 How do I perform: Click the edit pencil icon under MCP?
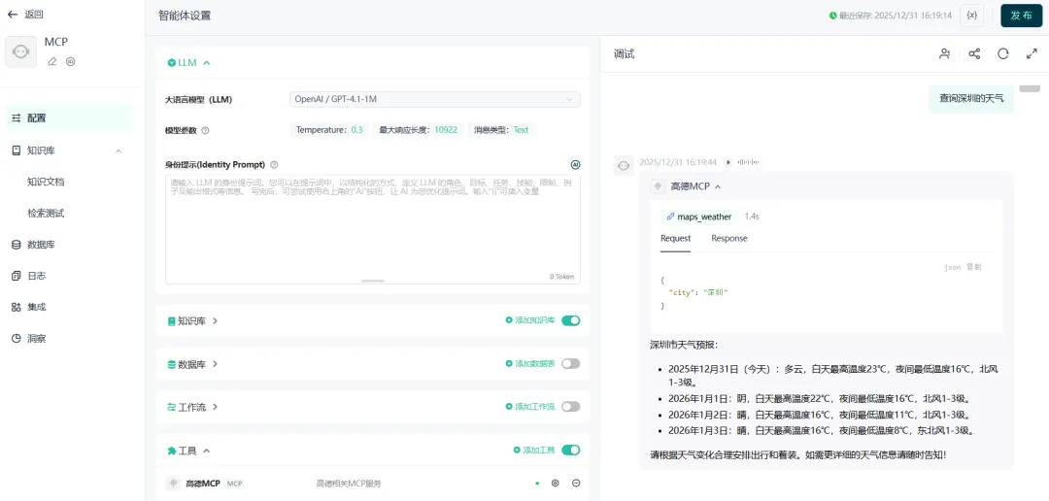tap(52, 61)
